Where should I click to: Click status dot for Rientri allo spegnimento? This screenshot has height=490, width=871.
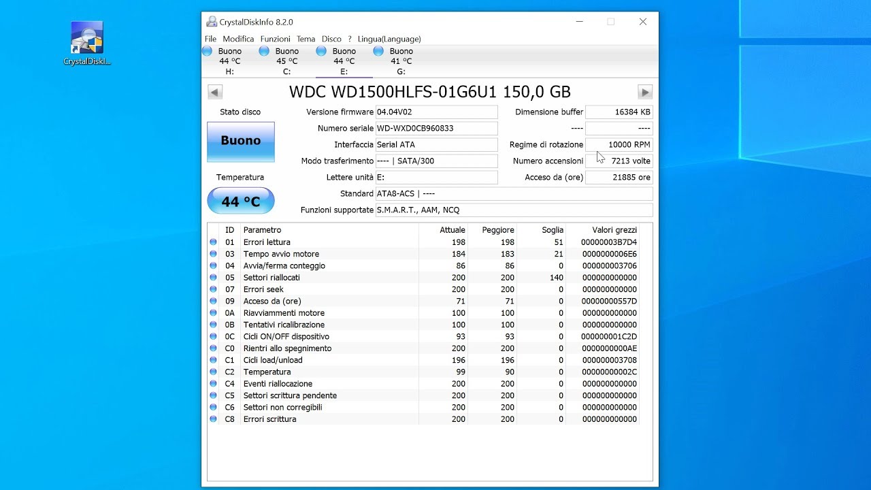coord(213,348)
